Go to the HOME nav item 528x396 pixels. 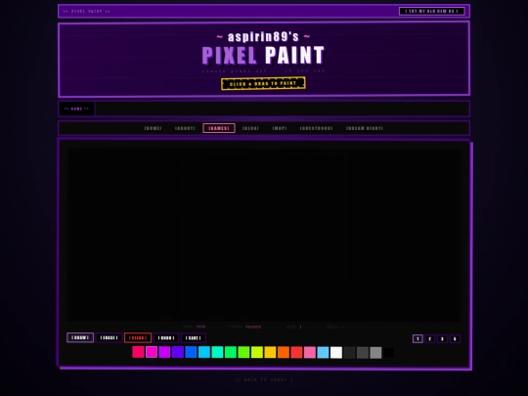[x=153, y=128]
